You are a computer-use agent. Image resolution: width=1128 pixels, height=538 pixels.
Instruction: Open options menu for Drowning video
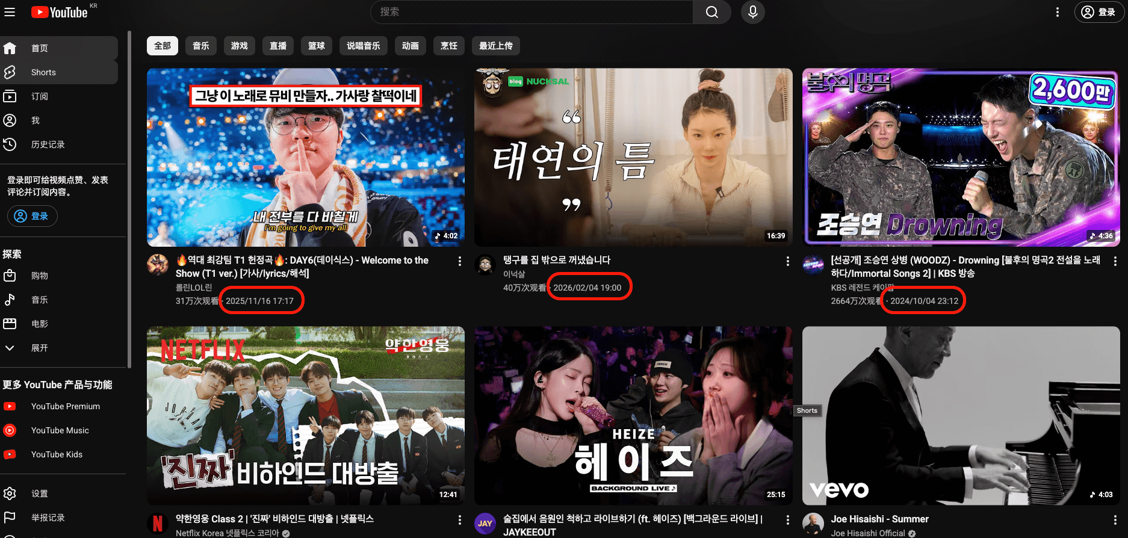pyautogui.click(x=1115, y=261)
